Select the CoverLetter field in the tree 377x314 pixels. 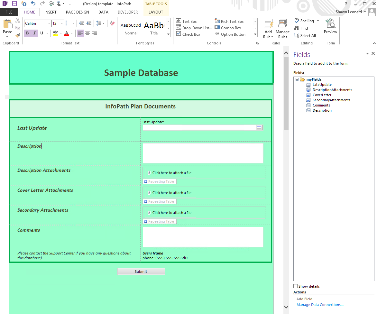click(322, 95)
